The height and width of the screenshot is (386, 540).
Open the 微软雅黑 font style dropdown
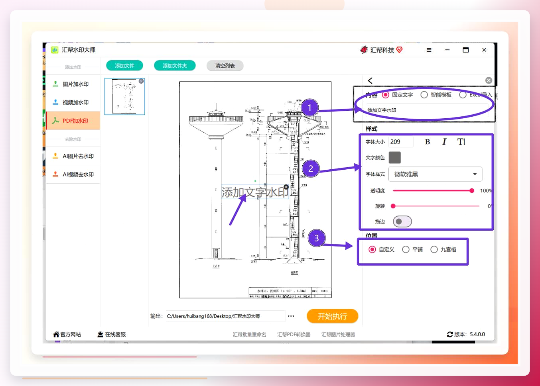point(435,174)
